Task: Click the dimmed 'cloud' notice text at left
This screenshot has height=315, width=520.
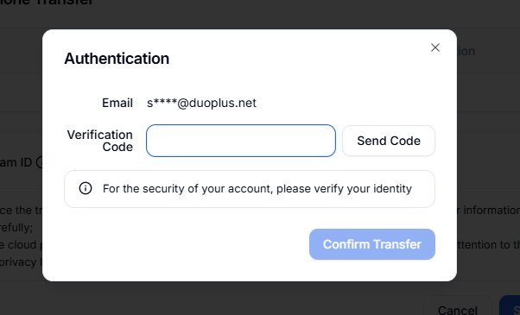Action: (22, 245)
